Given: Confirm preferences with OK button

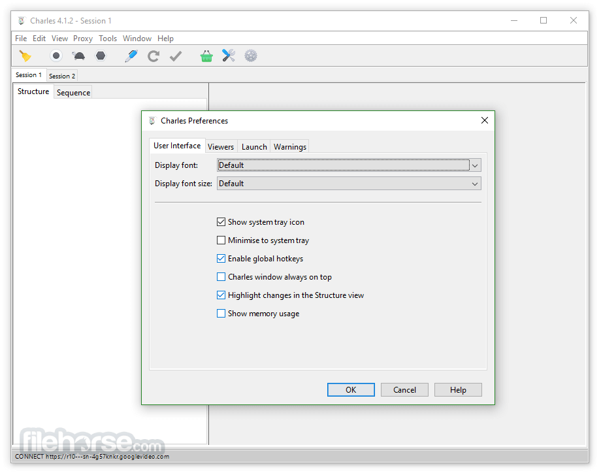Looking at the screenshot, I should (351, 390).
